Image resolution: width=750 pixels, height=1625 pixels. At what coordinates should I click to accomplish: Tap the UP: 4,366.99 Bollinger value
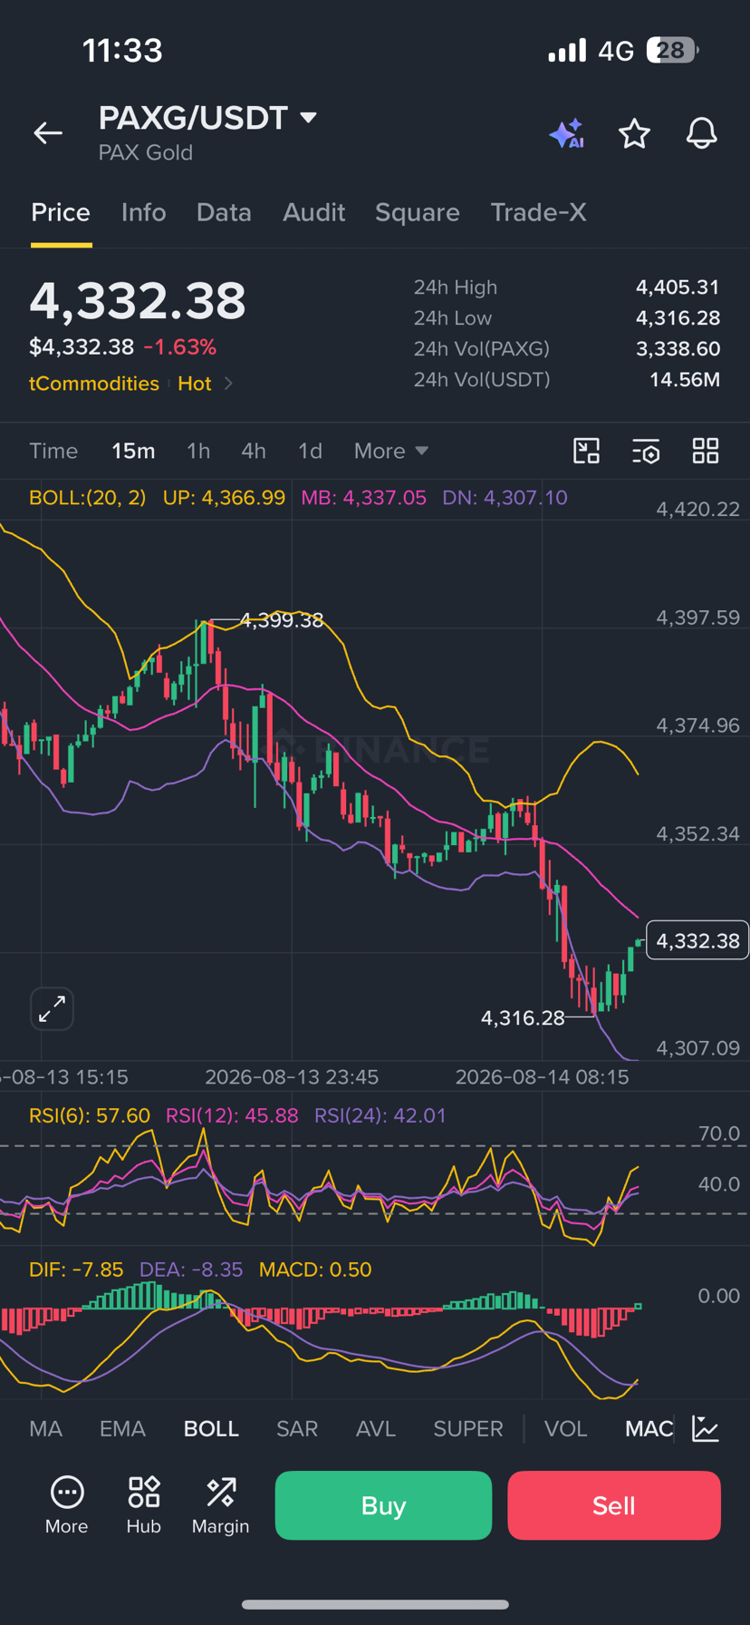click(x=224, y=498)
